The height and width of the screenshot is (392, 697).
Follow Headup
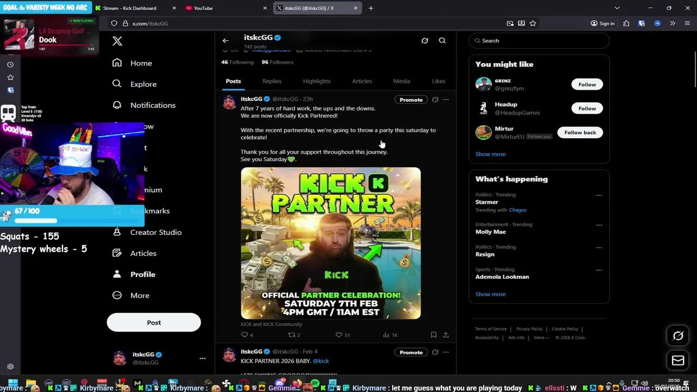[x=587, y=108]
